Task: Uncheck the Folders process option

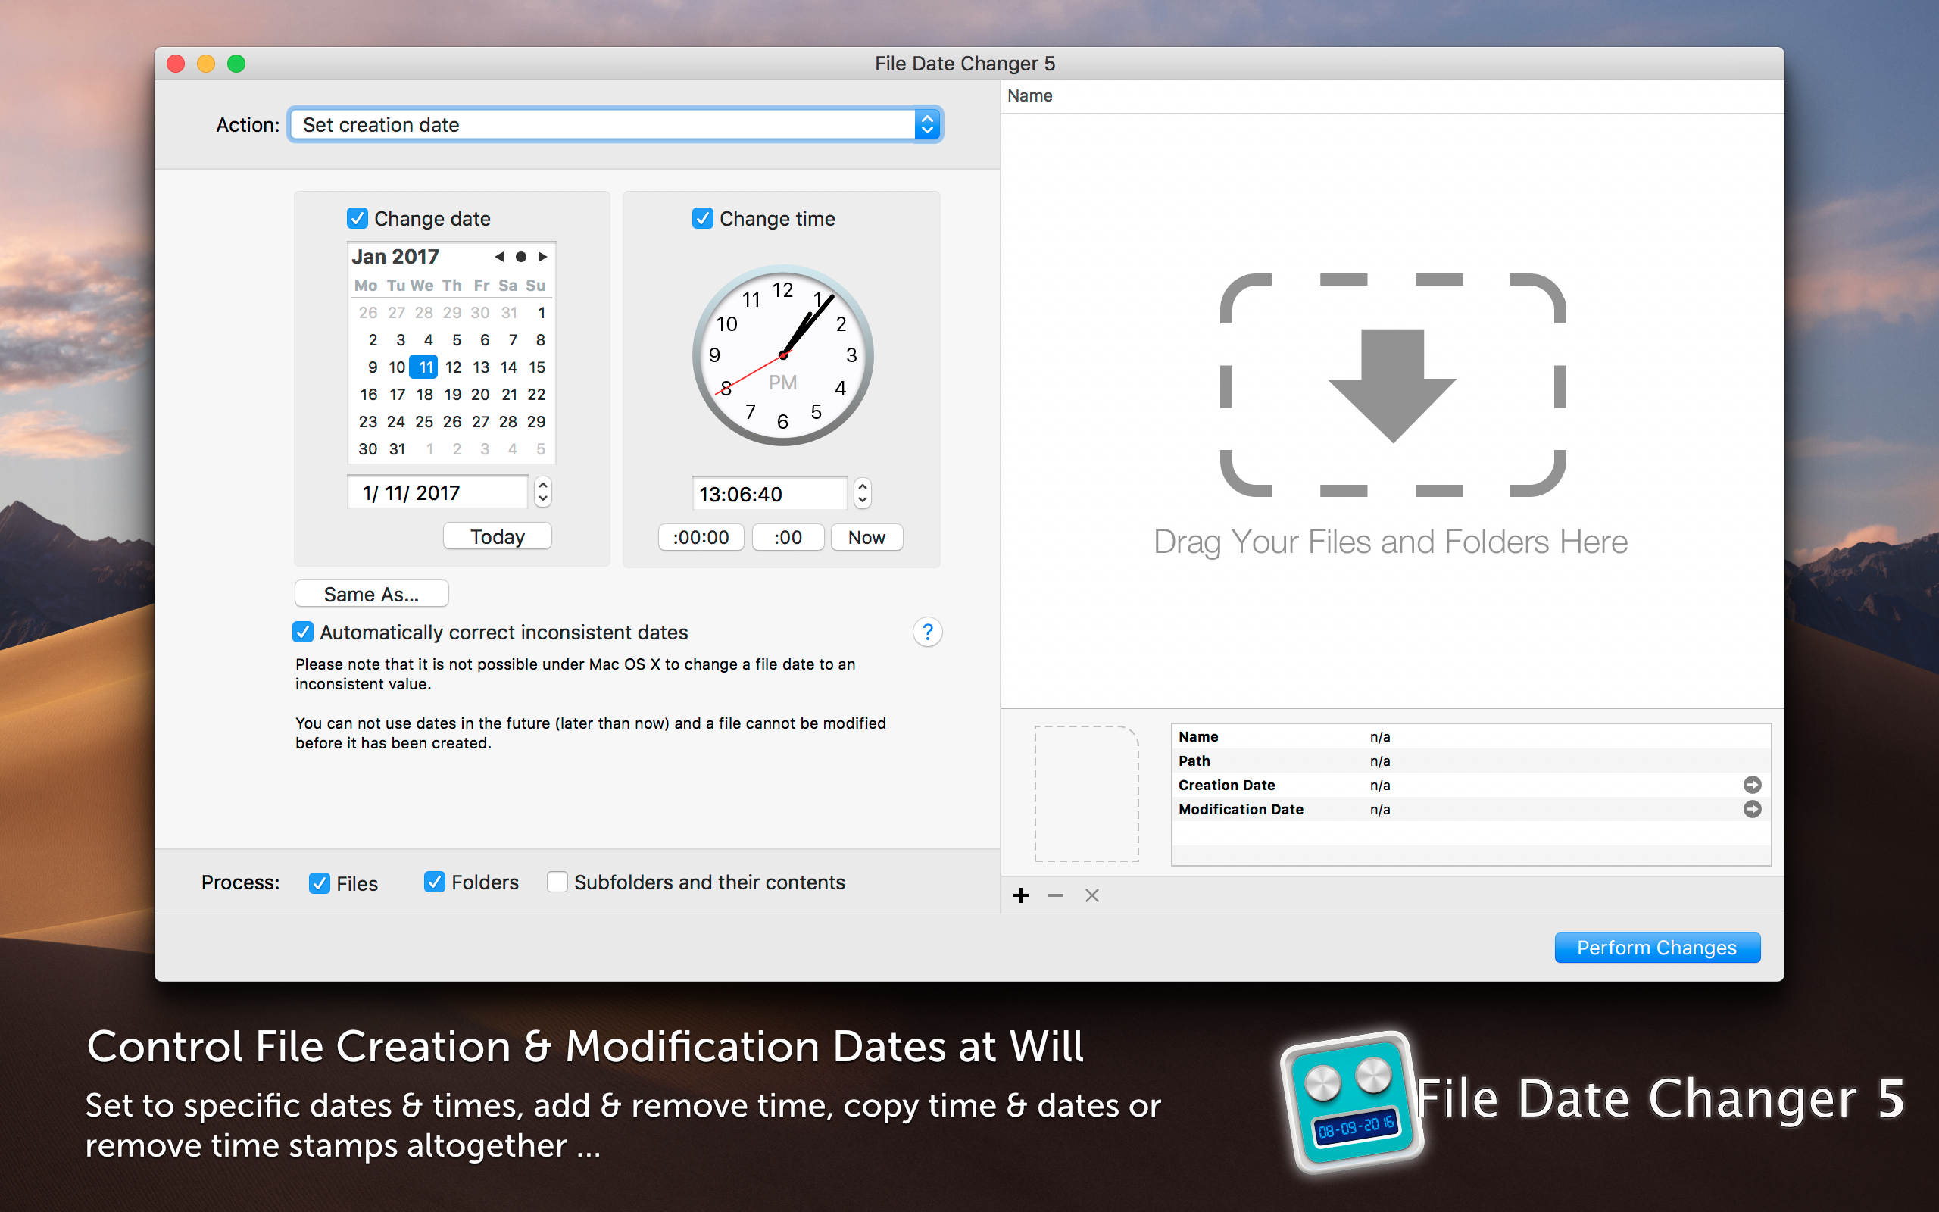Action: pos(434,882)
